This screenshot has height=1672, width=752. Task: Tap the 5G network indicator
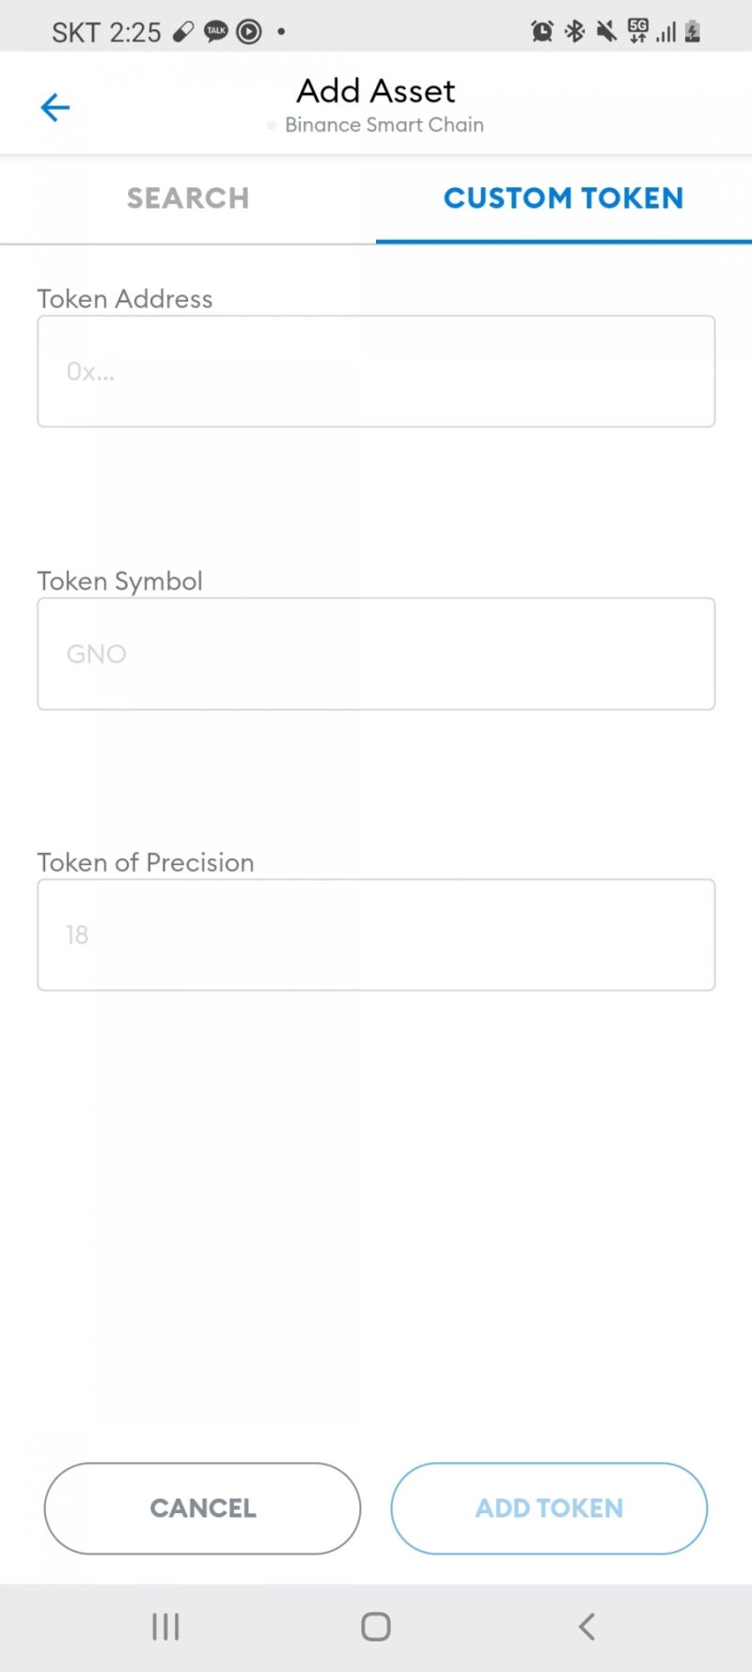coord(638,32)
